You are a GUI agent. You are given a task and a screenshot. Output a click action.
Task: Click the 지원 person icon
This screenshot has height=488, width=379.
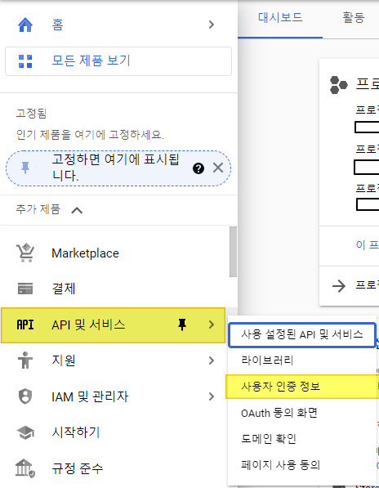(25, 360)
